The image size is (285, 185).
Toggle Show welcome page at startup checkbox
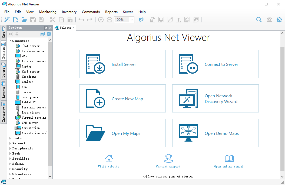[x=145, y=176]
